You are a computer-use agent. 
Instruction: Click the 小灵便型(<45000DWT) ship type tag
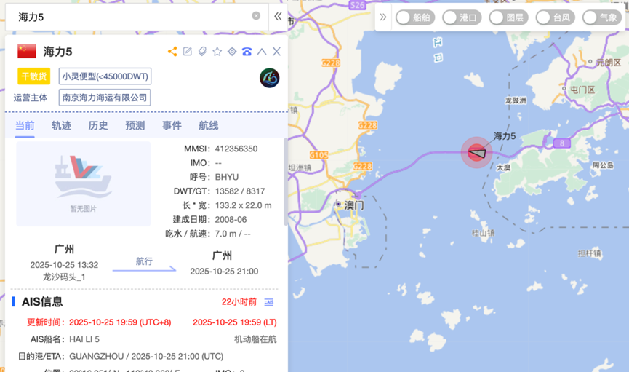point(105,76)
